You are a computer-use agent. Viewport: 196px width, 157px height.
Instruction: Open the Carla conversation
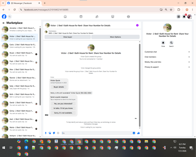click(20, 46)
